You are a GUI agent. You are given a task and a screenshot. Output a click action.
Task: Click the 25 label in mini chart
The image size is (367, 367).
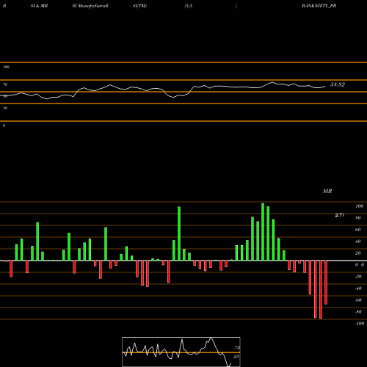[x=236, y=357]
